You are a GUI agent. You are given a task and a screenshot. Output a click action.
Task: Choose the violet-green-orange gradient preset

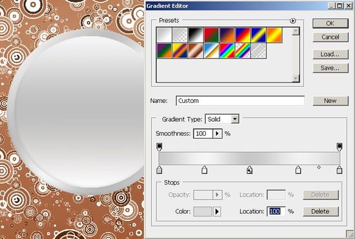click(165, 51)
